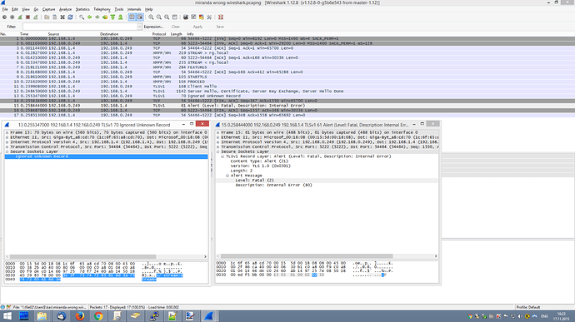Edit display filters icon

pos(193,17)
